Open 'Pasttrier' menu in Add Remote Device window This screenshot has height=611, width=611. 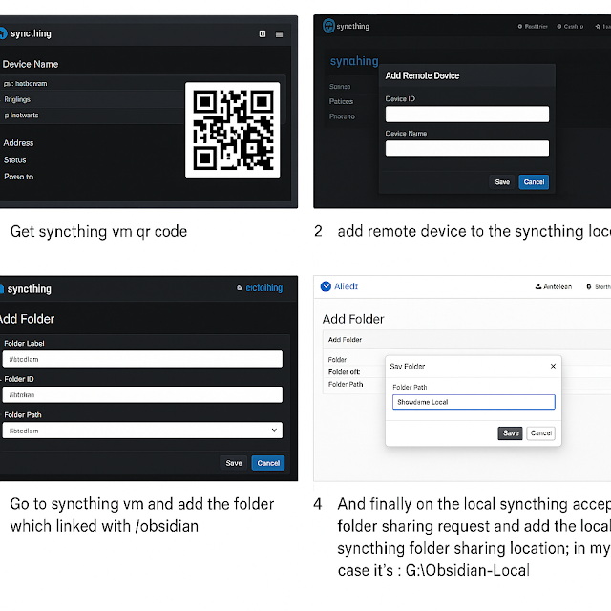533,26
